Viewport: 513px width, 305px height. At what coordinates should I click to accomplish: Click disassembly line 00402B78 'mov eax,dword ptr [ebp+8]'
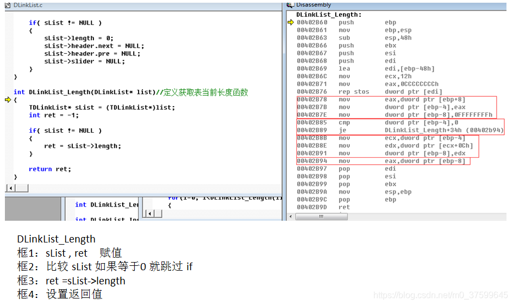[x=381, y=99]
